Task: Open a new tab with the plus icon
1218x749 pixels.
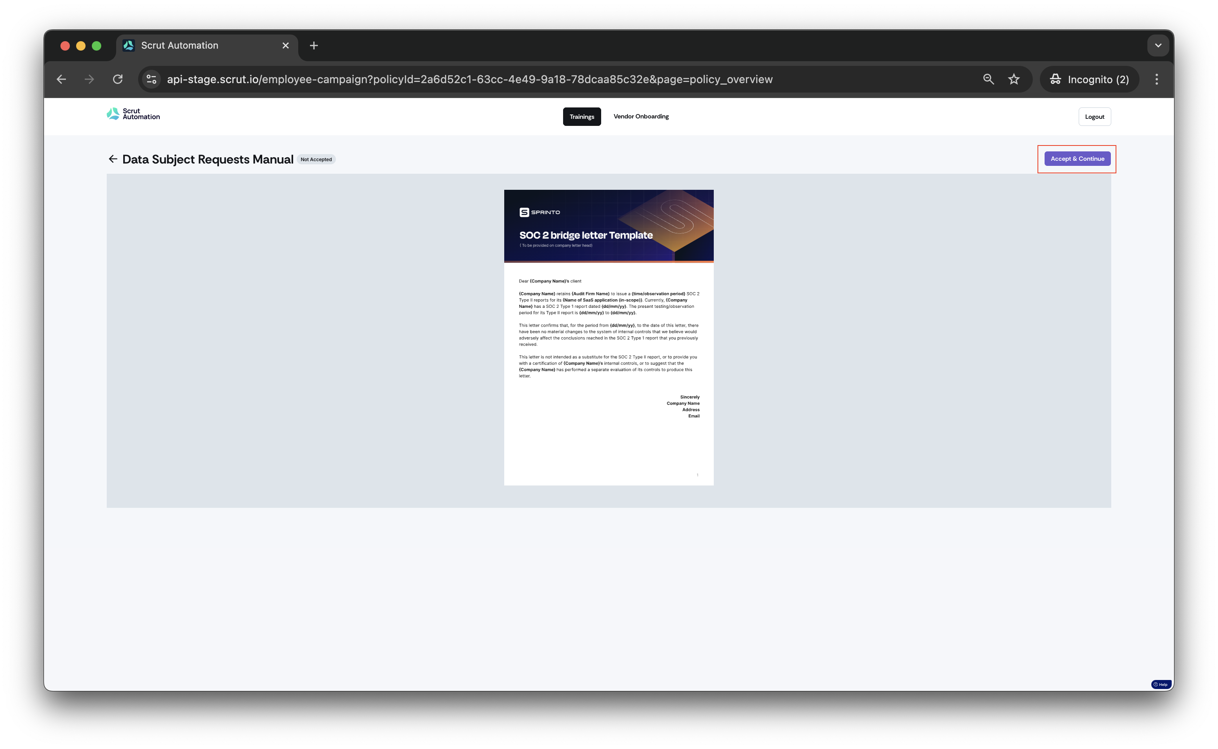Action: (x=314, y=45)
